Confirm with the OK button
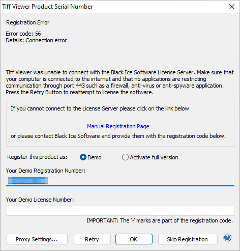Screen dimensions: 240x251 click(x=134, y=239)
